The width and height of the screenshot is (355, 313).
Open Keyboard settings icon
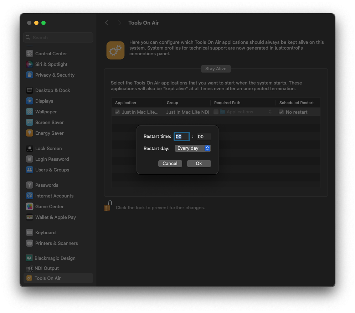[30, 232]
